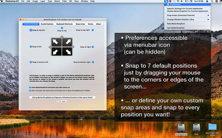The image size is (222, 138).
Task: Open the Layer menu
Action: click(43, 1)
